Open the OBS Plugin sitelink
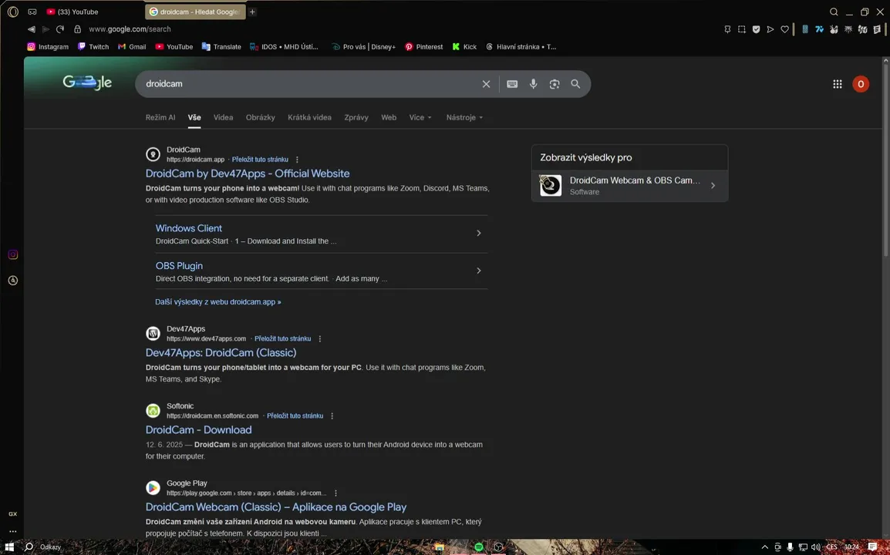890x555 pixels. click(179, 266)
